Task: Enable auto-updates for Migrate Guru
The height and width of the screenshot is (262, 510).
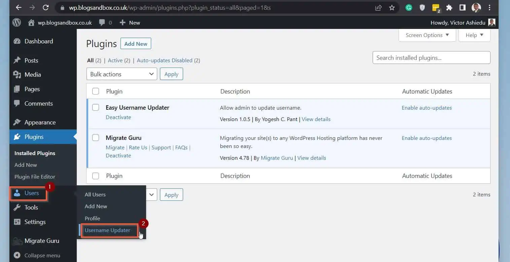Action: (427, 138)
